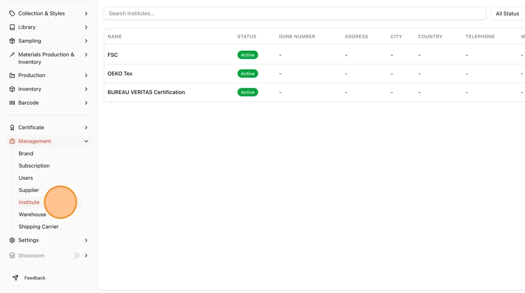Open the All Status filter dropdown
The height and width of the screenshot is (293, 525).
[508, 14]
